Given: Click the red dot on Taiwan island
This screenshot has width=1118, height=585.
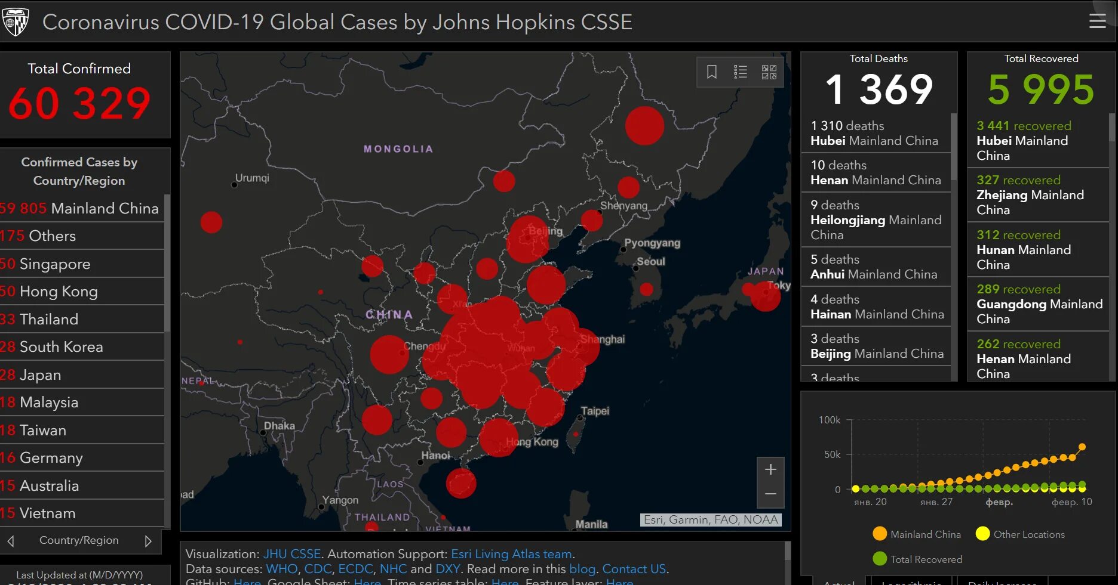Looking at the screenshot, I should click(x=576, y=434).
